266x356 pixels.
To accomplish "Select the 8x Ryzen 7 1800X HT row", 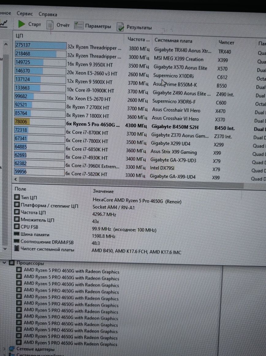I will (x=88, y=116).
